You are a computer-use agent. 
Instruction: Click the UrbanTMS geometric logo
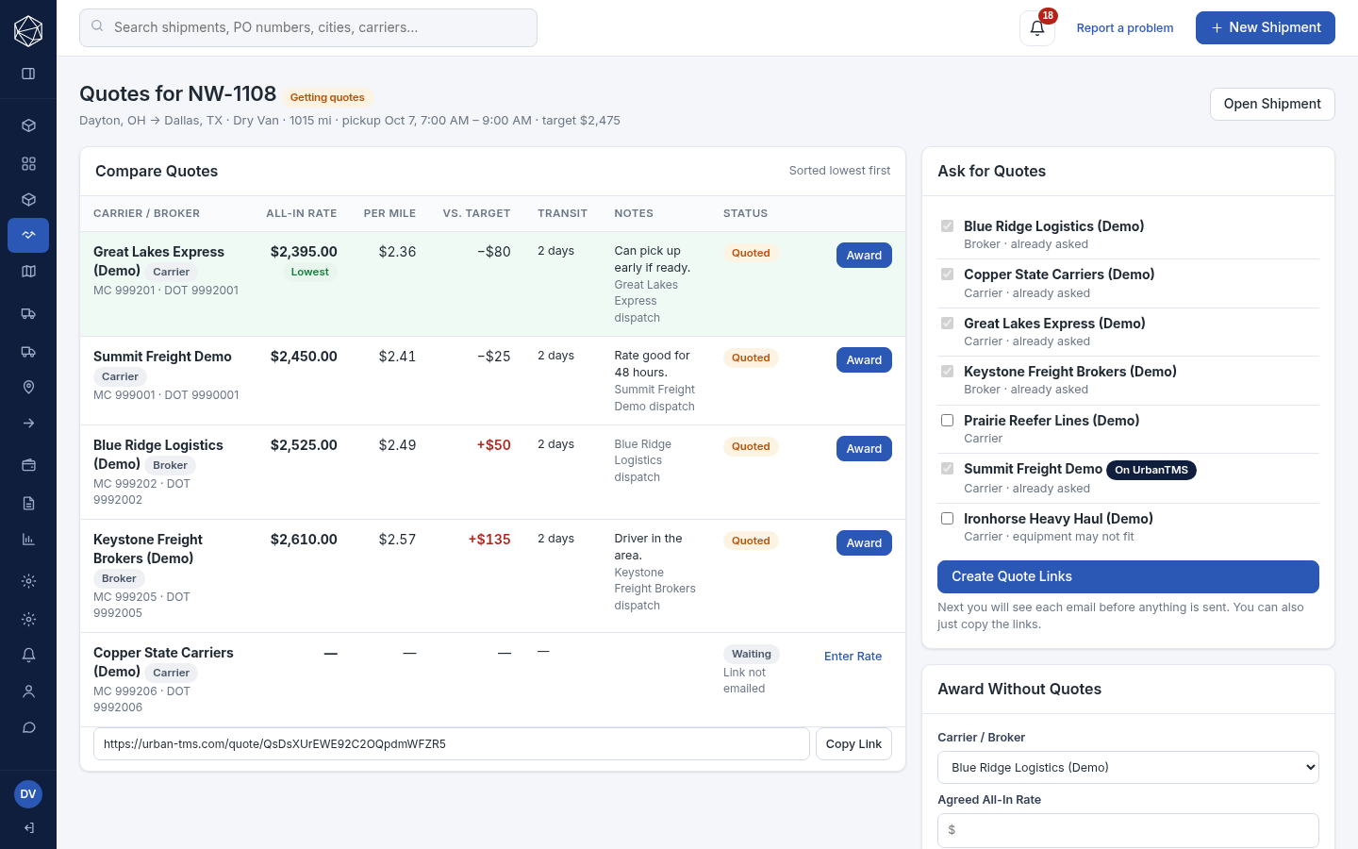(28, 31)
